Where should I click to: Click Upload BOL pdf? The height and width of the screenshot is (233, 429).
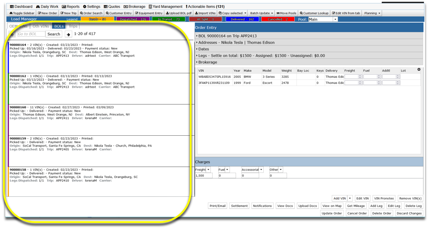(x=179, y=13)
